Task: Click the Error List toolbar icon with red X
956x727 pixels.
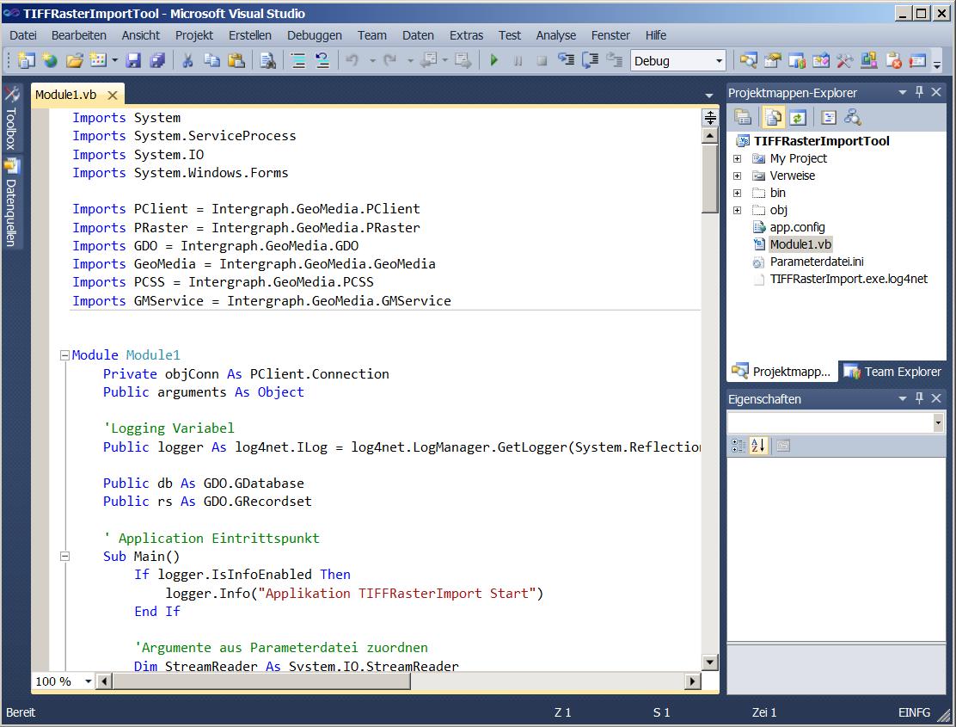Action: [893, 60]
